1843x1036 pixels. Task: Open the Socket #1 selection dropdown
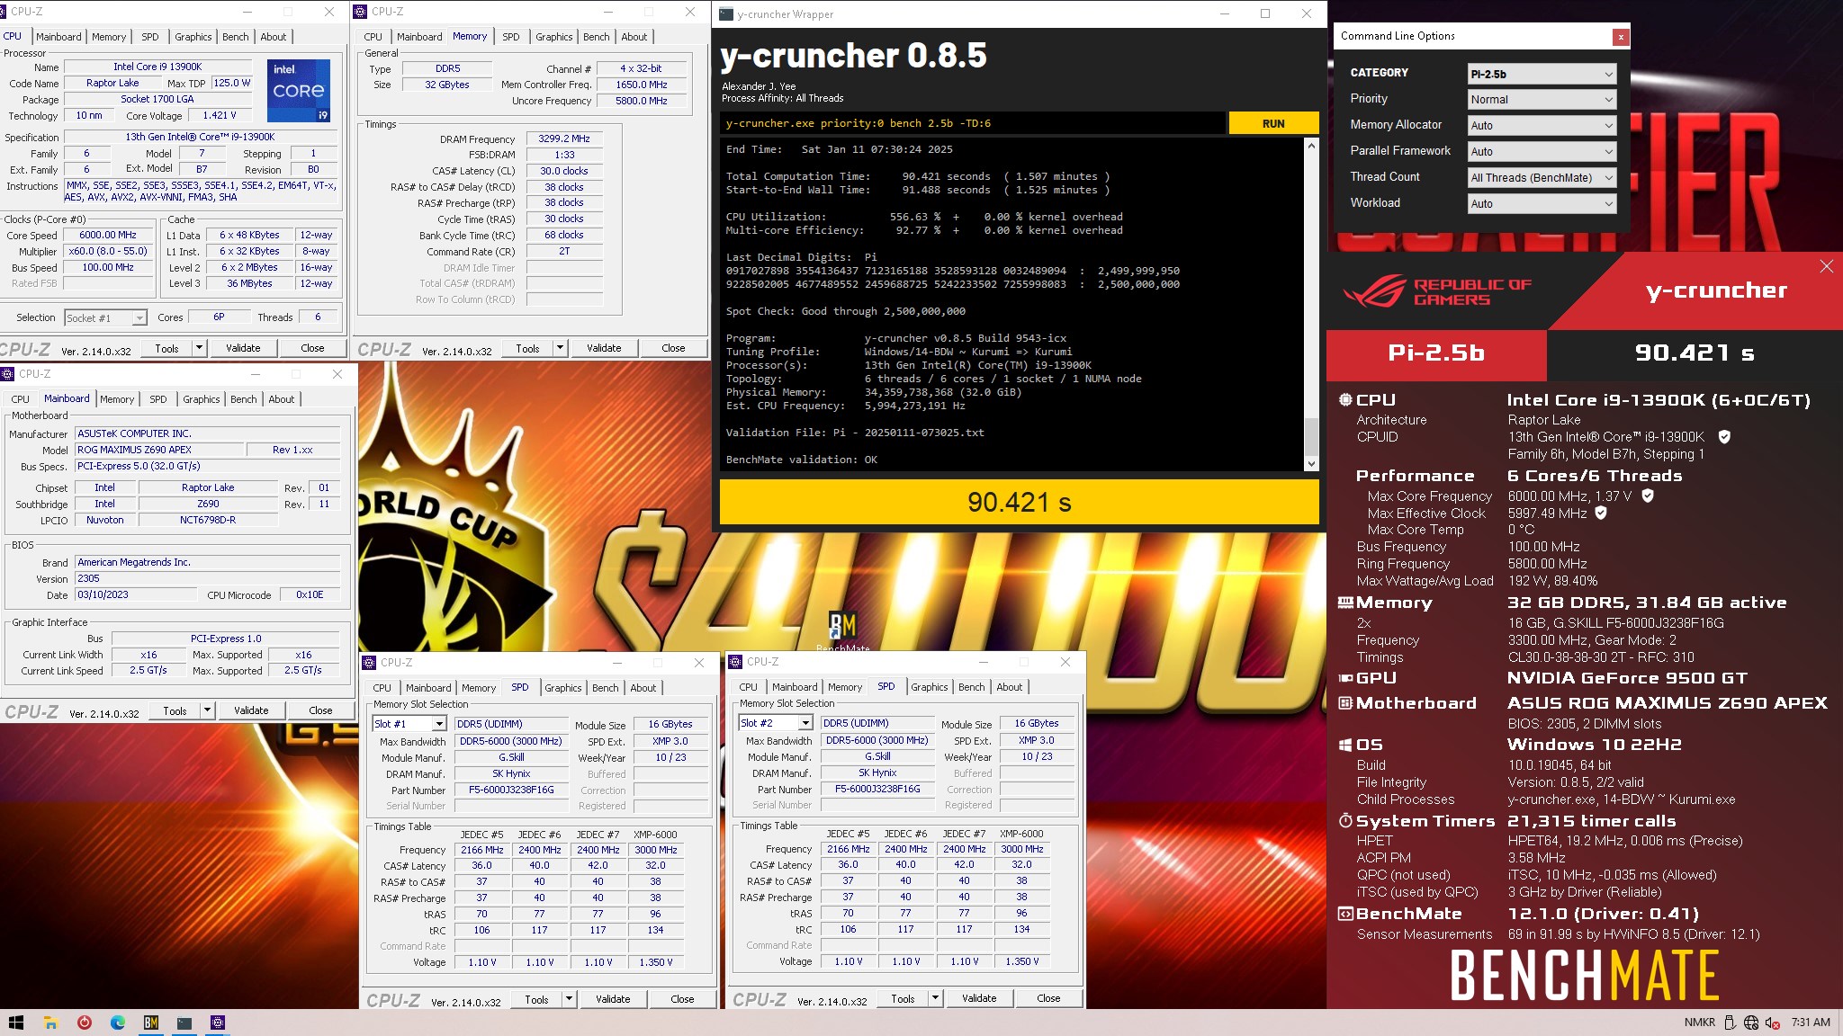pos(105,318)
